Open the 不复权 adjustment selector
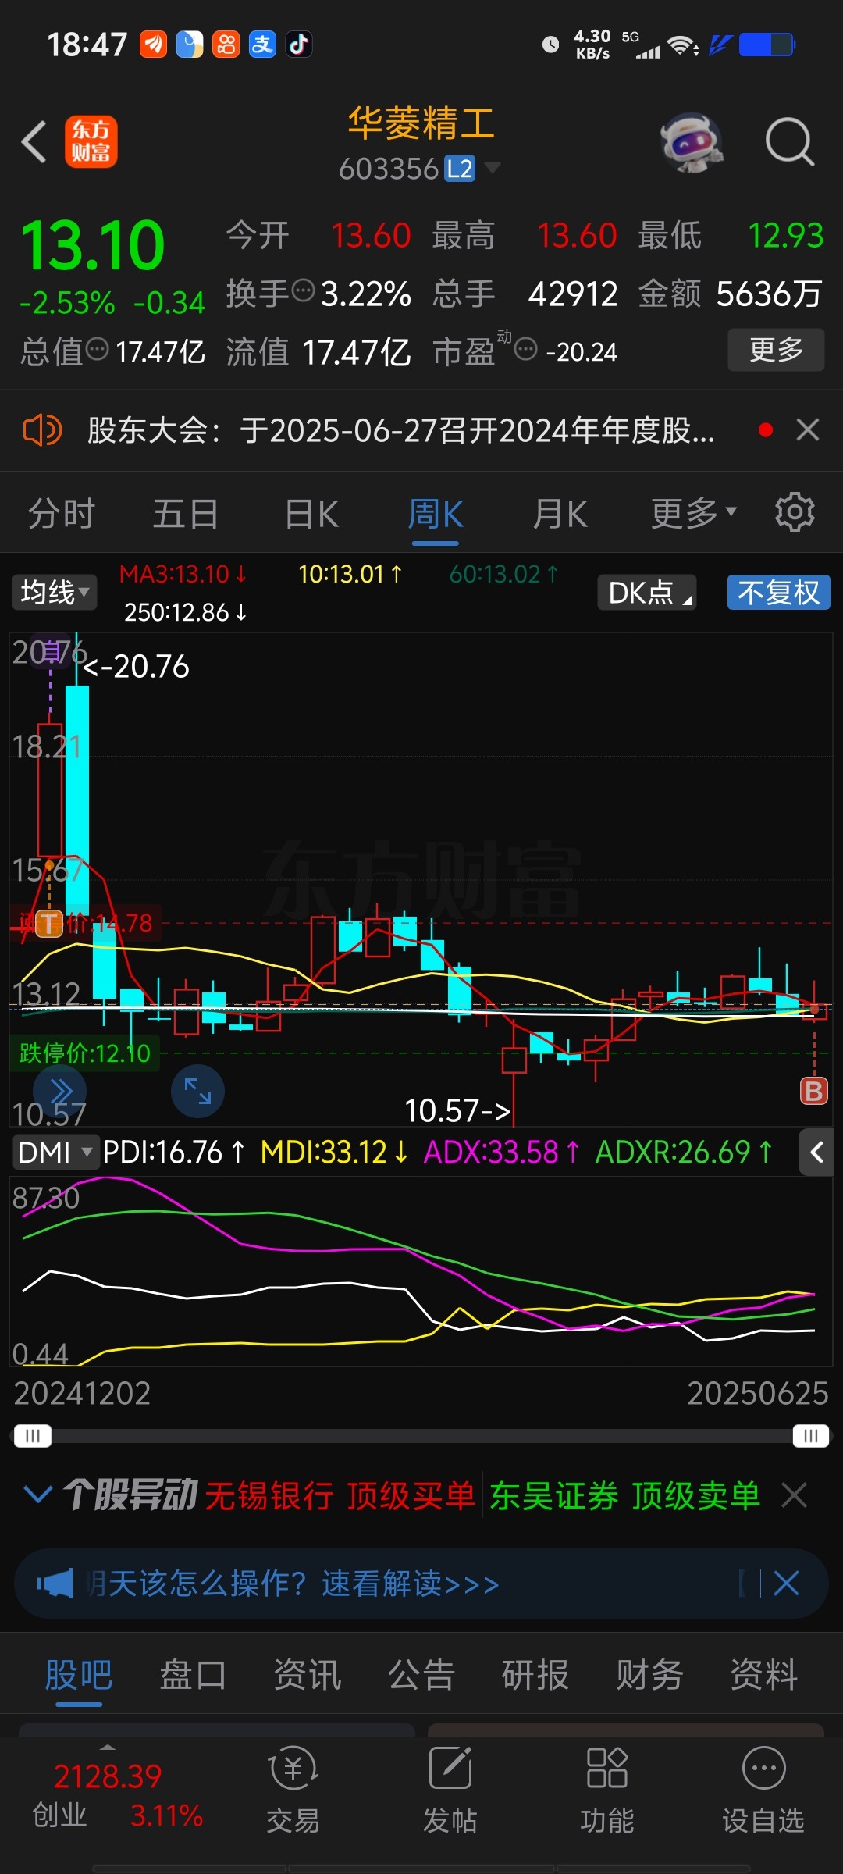The height and width of the screenshot is (1874, 843). click(x=778, y=592)
